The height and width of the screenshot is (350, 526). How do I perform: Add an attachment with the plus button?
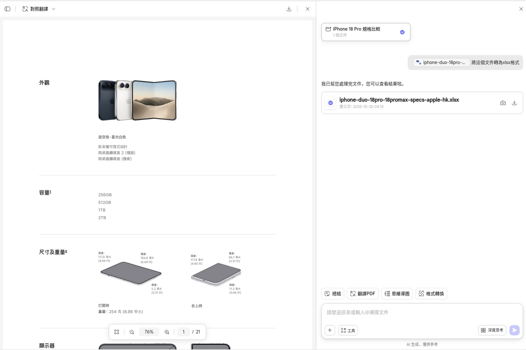tap(330, 330)
